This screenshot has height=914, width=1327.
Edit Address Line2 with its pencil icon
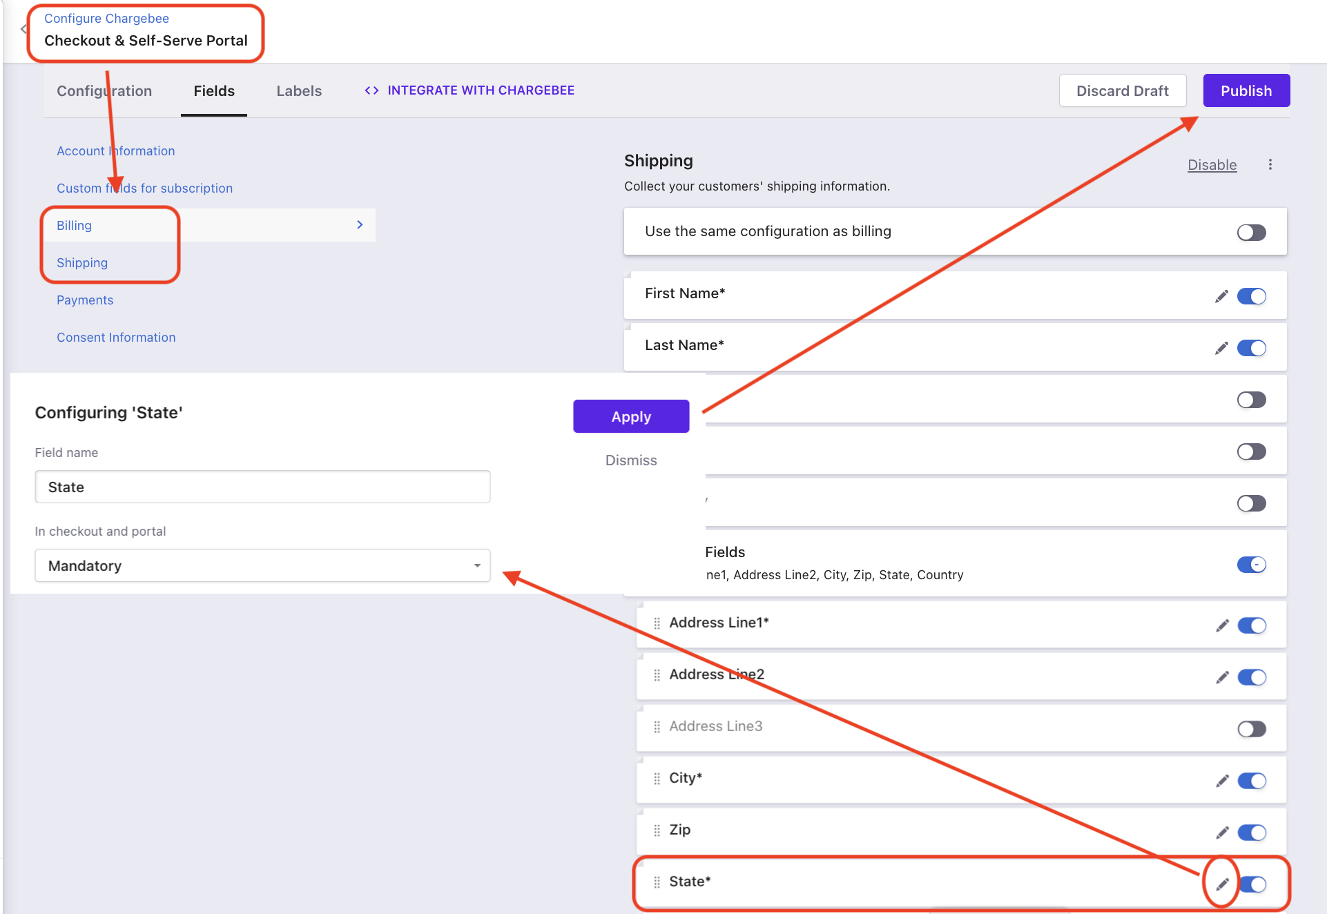coord(1222,677)
